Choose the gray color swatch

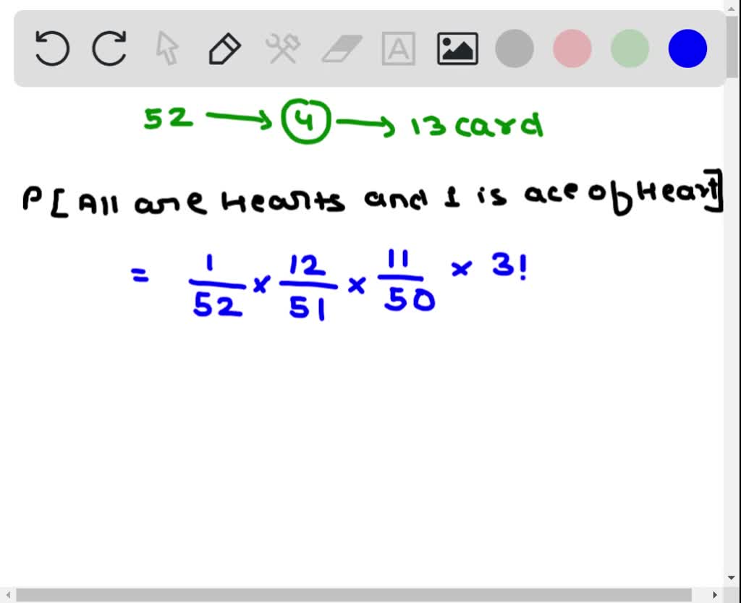[515, 48]
